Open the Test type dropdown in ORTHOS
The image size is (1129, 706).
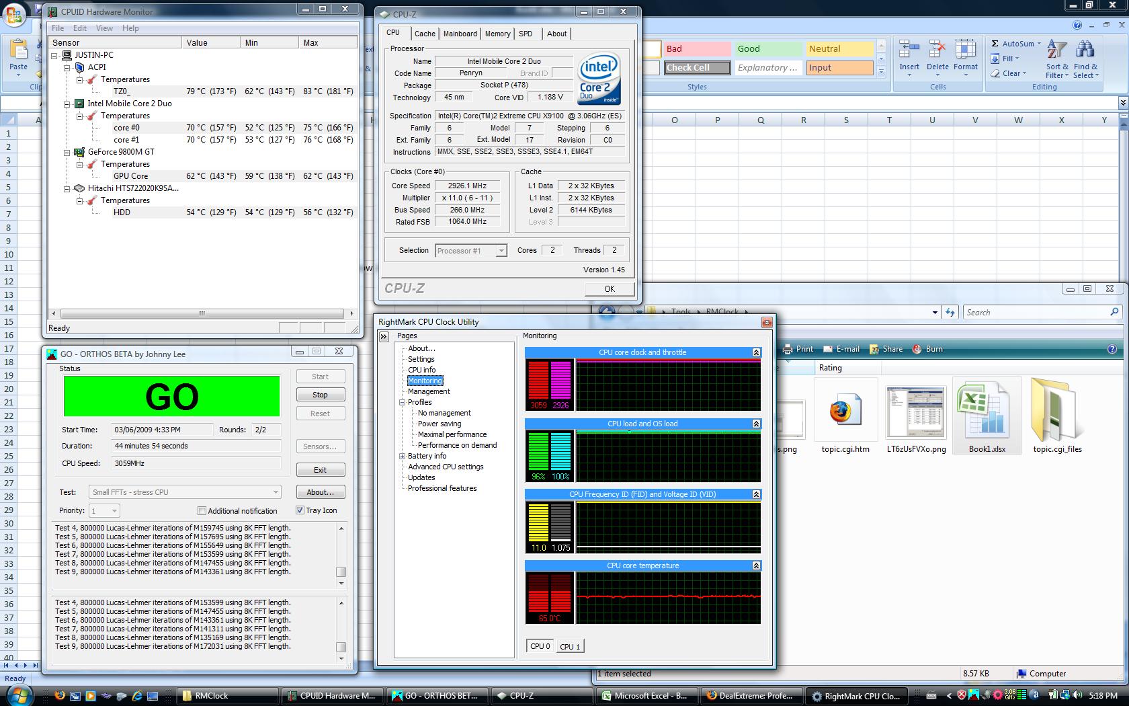pyautogui.click(x=275, y=492)
